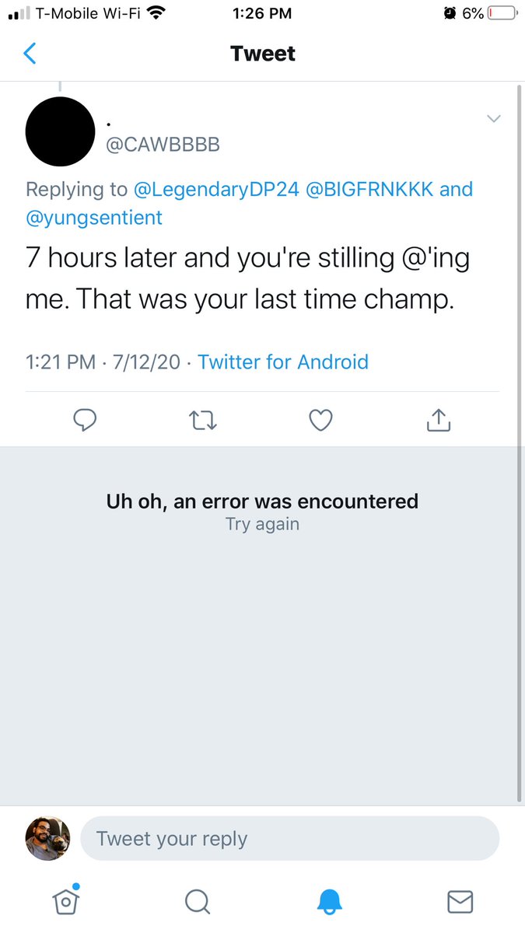The height and width of the screenshot is (933, 525).
Task: Tap your profile photo beside reply box
Action: coord(47,838)
